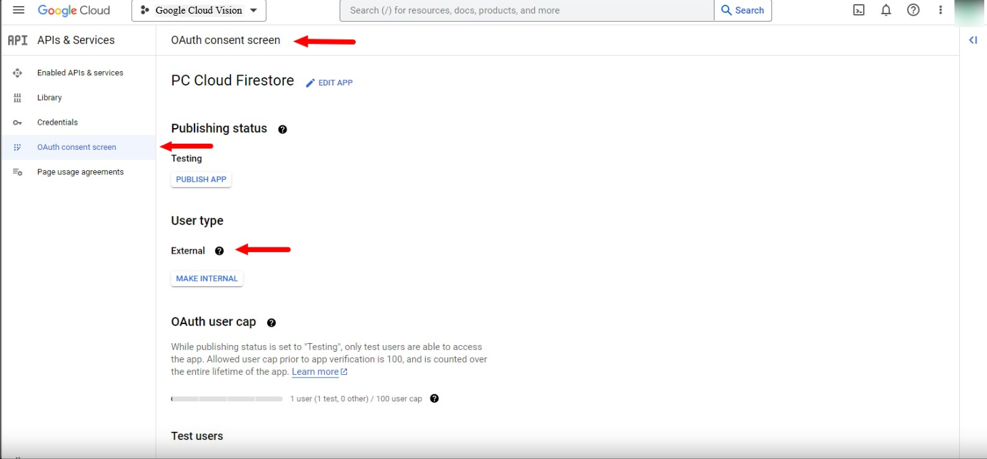987x459 pixels.
Task: Click help icon next to External
Action: point(219,251)
